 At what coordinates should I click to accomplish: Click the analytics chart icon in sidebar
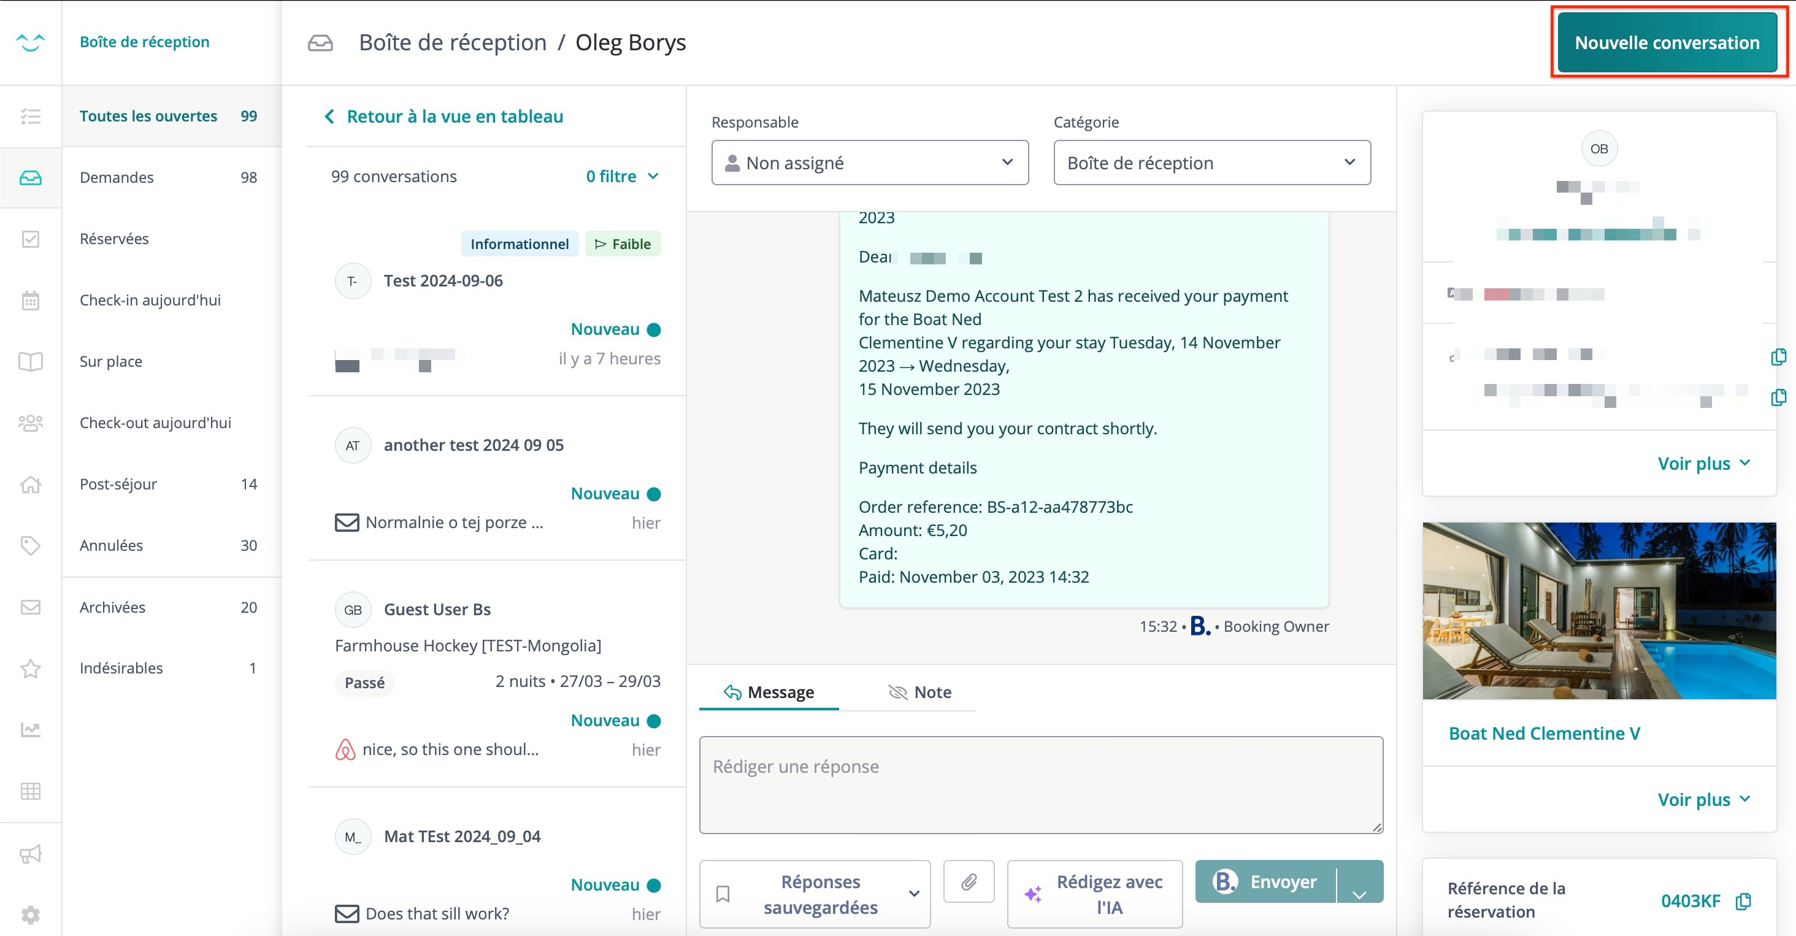(30, 730)
